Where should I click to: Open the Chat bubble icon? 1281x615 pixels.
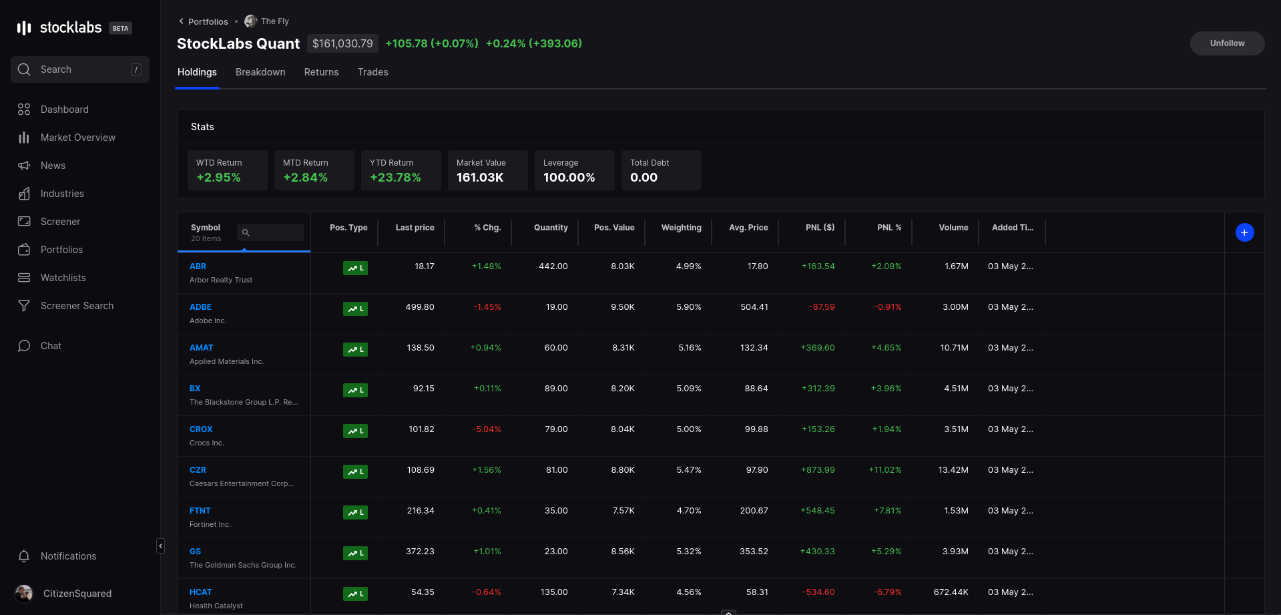click(x=24, y=346)
